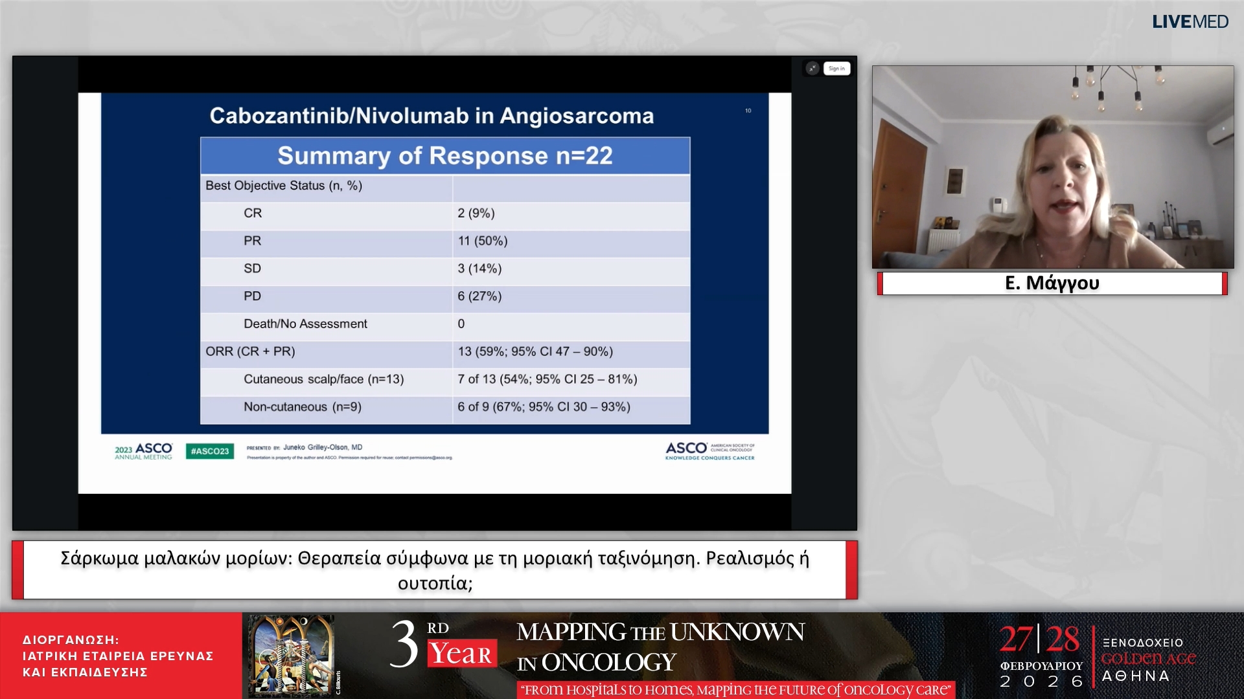Click the conference artwork painting thumbnail

[292, 655]
